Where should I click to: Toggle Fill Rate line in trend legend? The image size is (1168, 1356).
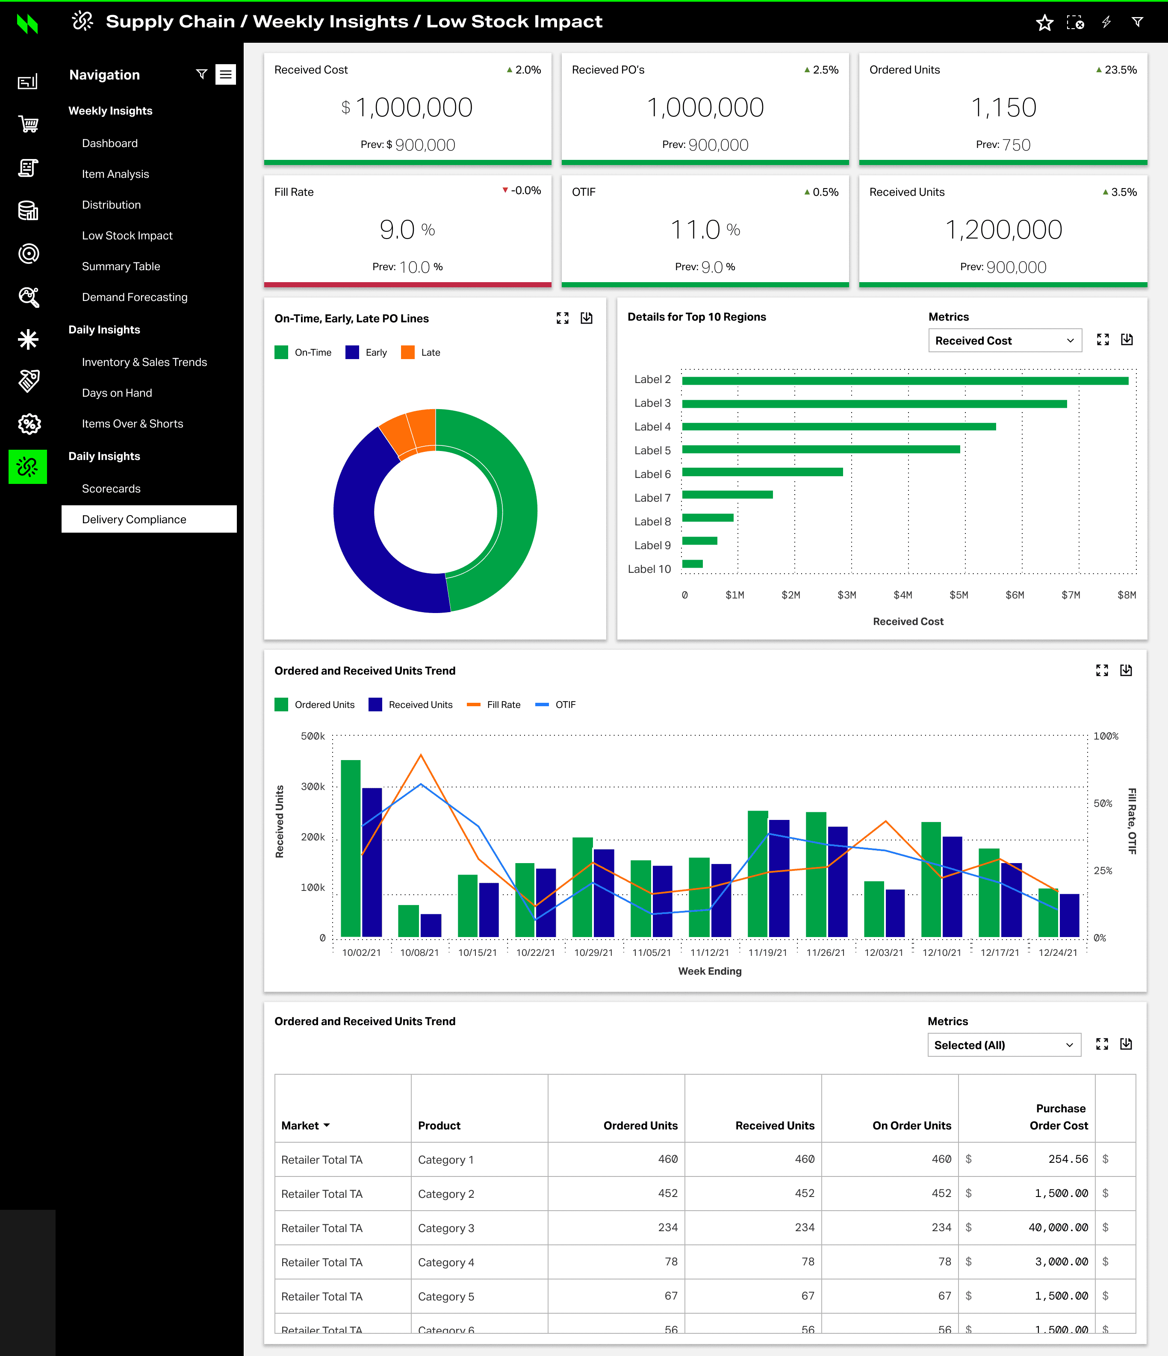494,705
